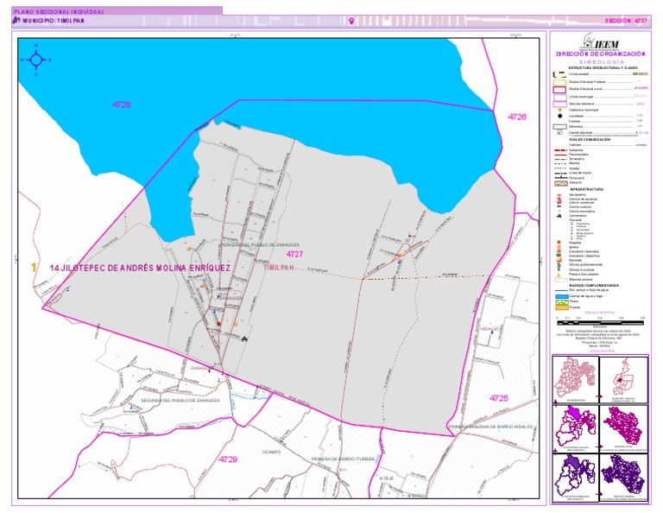Click the Límite estatal legend symbol

coord(559,74)
